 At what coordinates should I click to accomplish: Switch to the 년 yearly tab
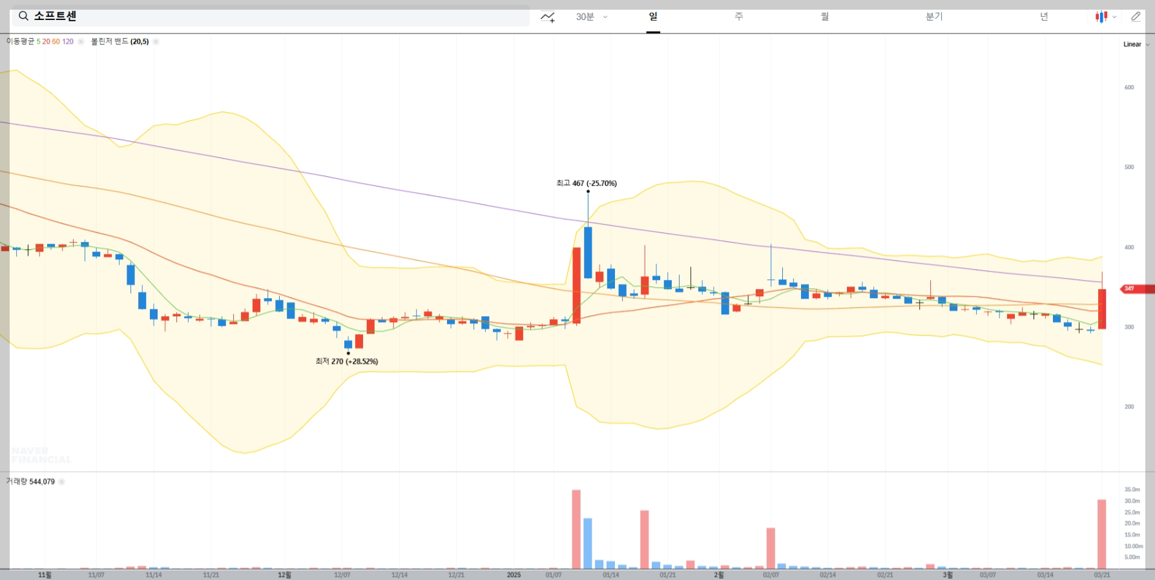click(1044, 17)
